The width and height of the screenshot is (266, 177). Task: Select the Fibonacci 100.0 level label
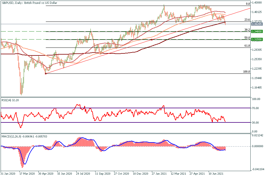coord(246,72)
